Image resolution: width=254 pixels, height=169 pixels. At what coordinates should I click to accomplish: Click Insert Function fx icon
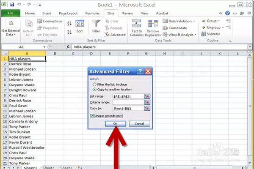tap(68, 47)
